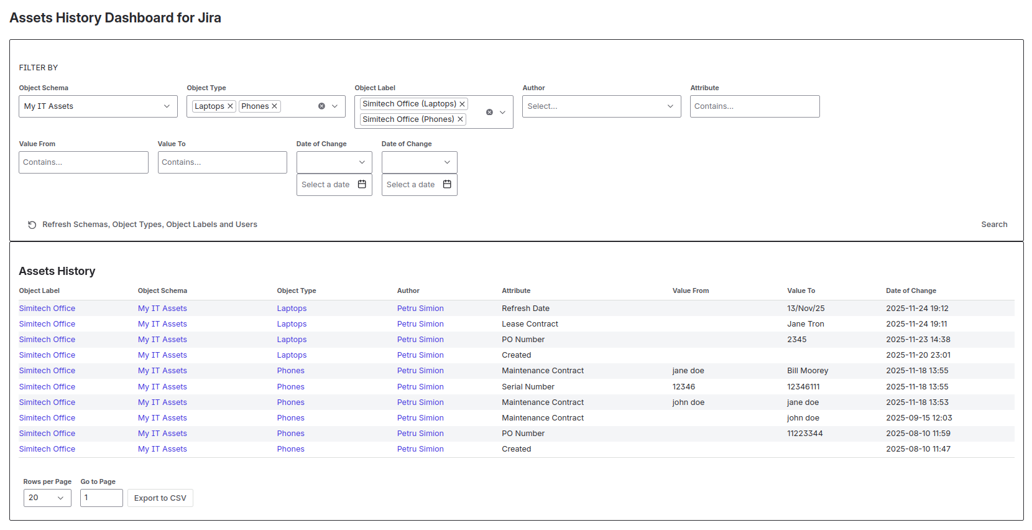Remove Simitech Office (Laptops) label tag
This screenshot has width=1032, height=530.
click(462, 104)
